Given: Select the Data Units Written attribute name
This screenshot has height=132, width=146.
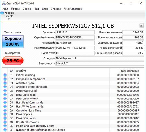Looking at the screenshot, I should pos(27,99).
